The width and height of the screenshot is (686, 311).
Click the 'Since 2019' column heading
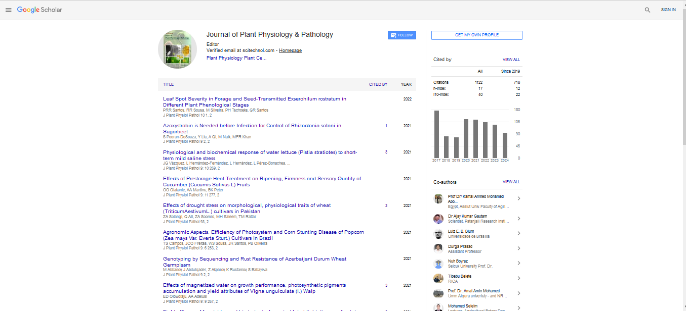coord(510,71)
